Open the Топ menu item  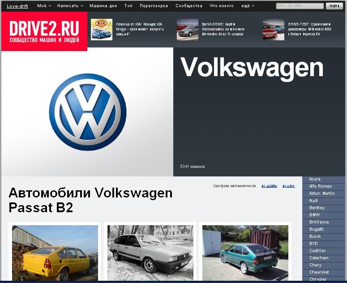pos(129,6)
